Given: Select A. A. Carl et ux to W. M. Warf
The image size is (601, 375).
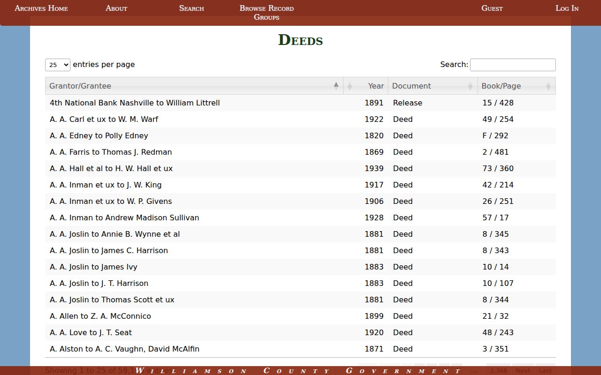Looking at the screenshot, I should coord(300,119).
